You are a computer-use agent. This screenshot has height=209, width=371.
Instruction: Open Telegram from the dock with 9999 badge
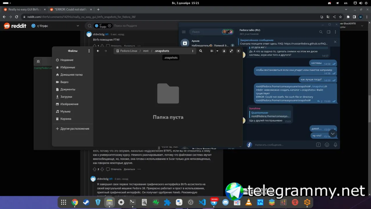click(214, 202)
